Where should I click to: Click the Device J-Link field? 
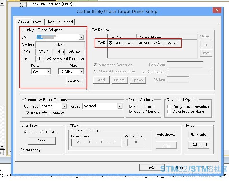[x=60, y=45]
